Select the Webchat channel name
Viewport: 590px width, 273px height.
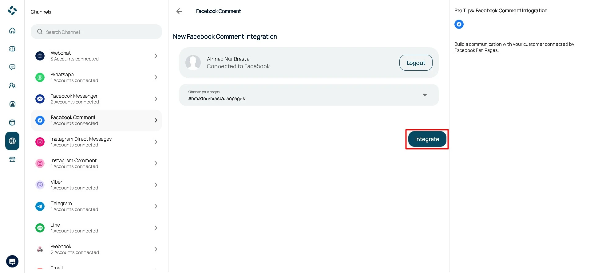61,53
